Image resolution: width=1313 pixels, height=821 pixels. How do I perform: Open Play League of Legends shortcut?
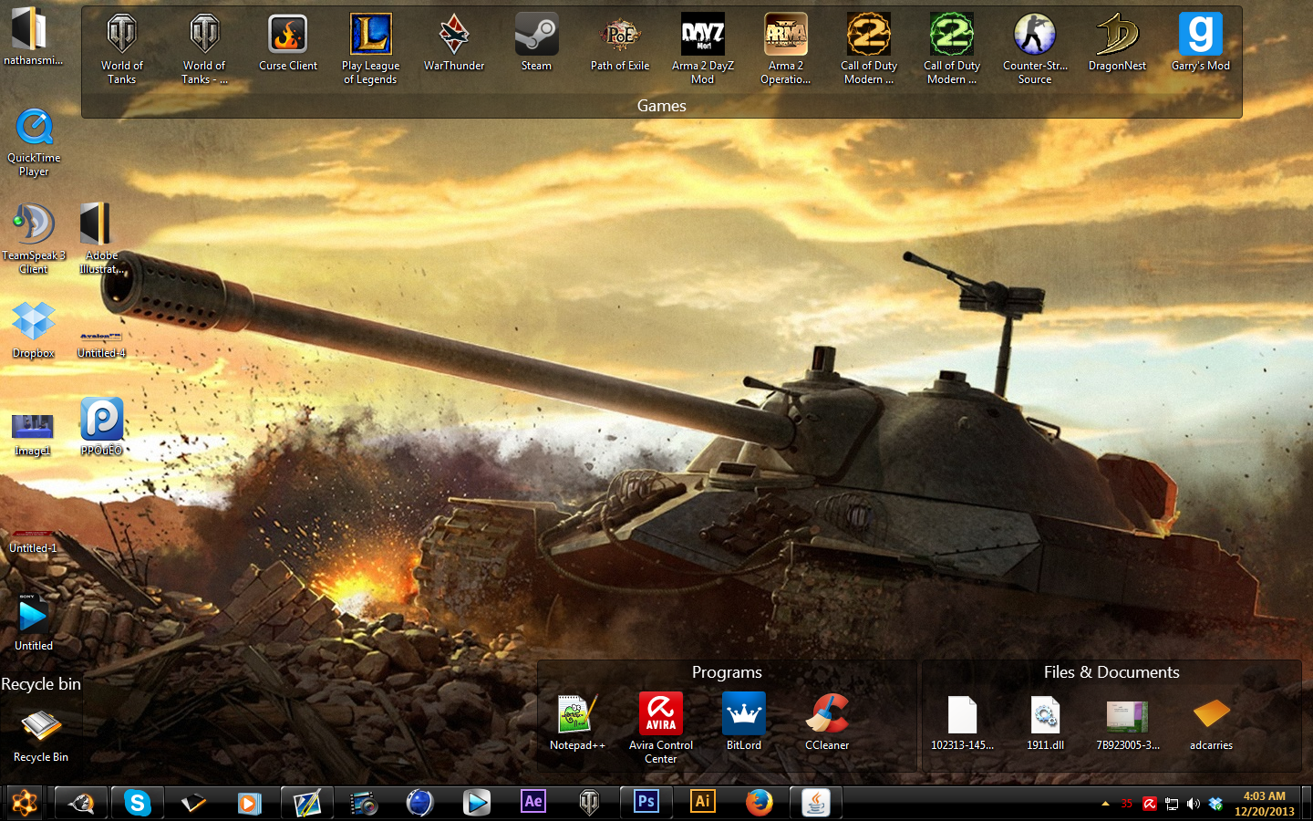coord(370,49)
